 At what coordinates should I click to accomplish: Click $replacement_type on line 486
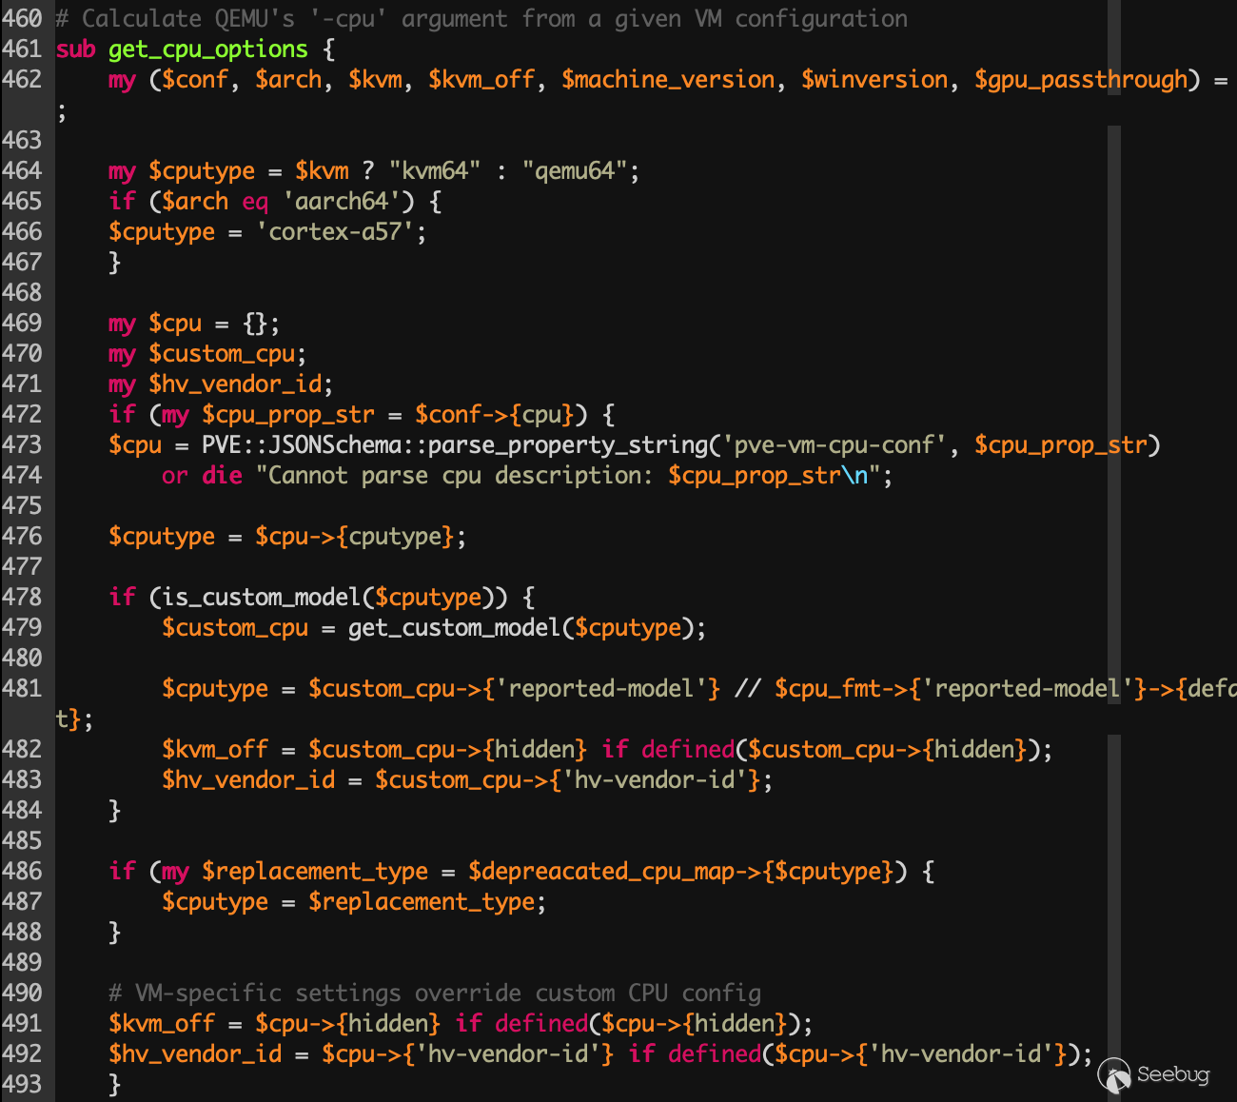(315, 872)
